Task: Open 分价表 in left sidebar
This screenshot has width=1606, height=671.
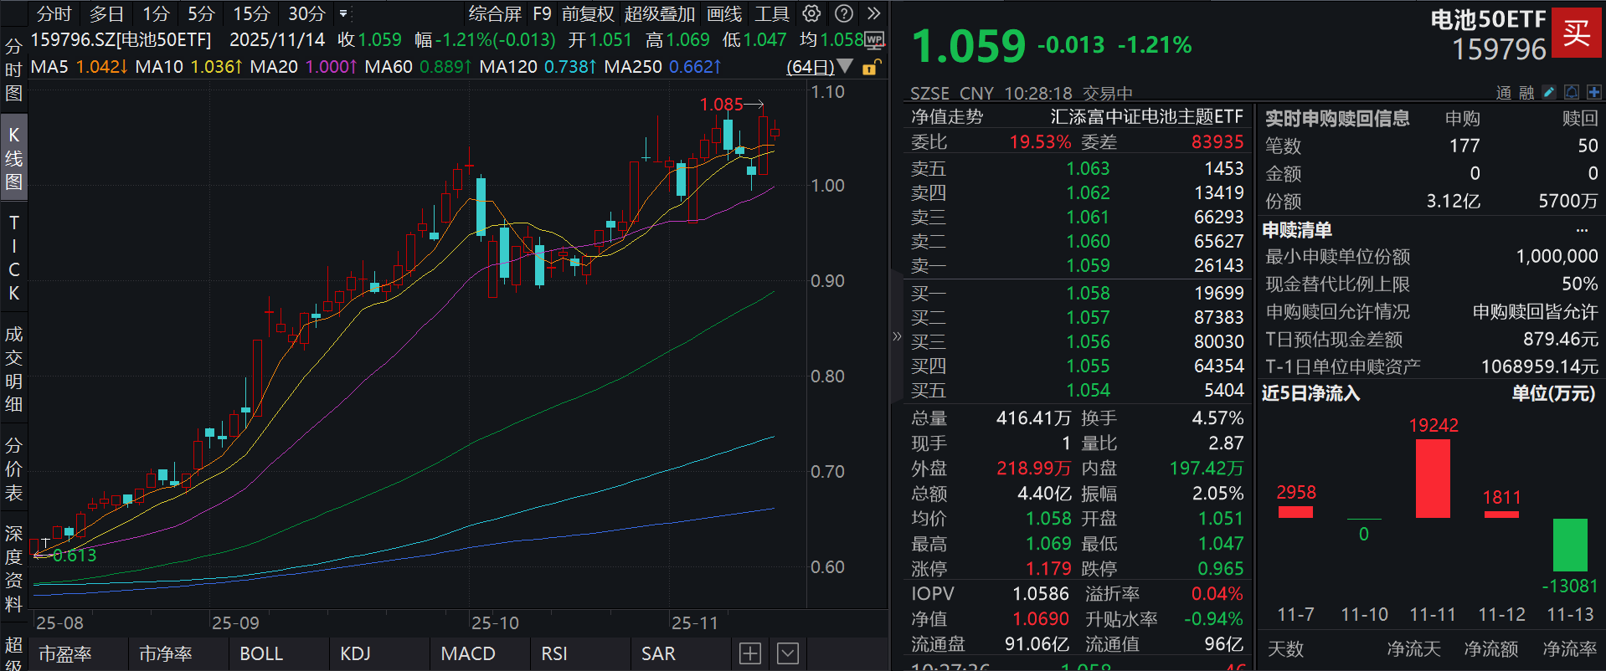Action: (x=13, y=469)
